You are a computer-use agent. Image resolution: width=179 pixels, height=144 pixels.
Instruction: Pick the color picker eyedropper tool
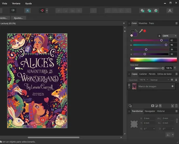(141, 31)
